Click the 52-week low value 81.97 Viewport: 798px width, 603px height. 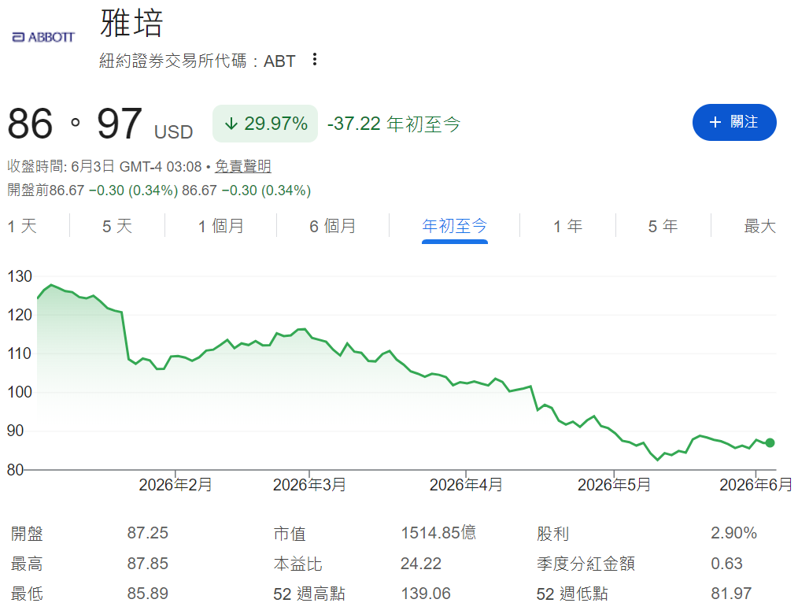point(731,594)
